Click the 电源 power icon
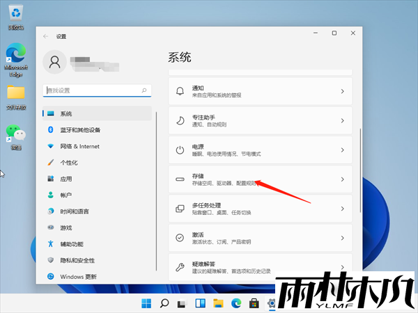The height and width of the screenshot is (313, 418). 180,150
